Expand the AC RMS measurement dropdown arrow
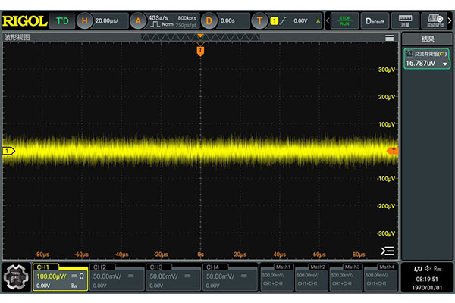 pyautogui.click(x=445, y=64)
